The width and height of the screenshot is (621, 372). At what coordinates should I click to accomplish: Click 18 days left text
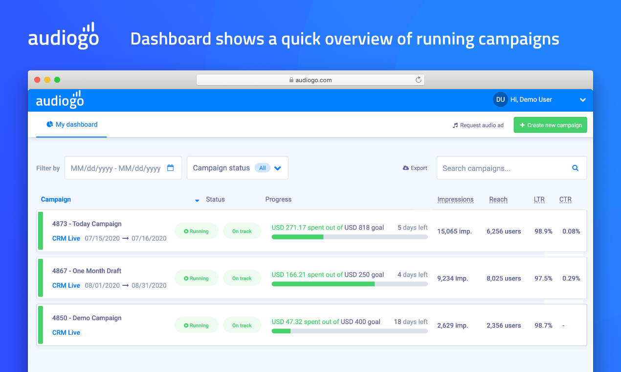[x=411, y=322]
